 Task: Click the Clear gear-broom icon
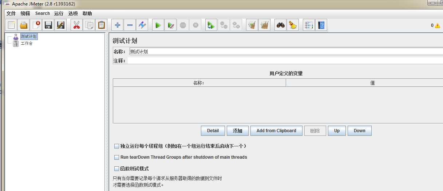(x=252, y=25)
